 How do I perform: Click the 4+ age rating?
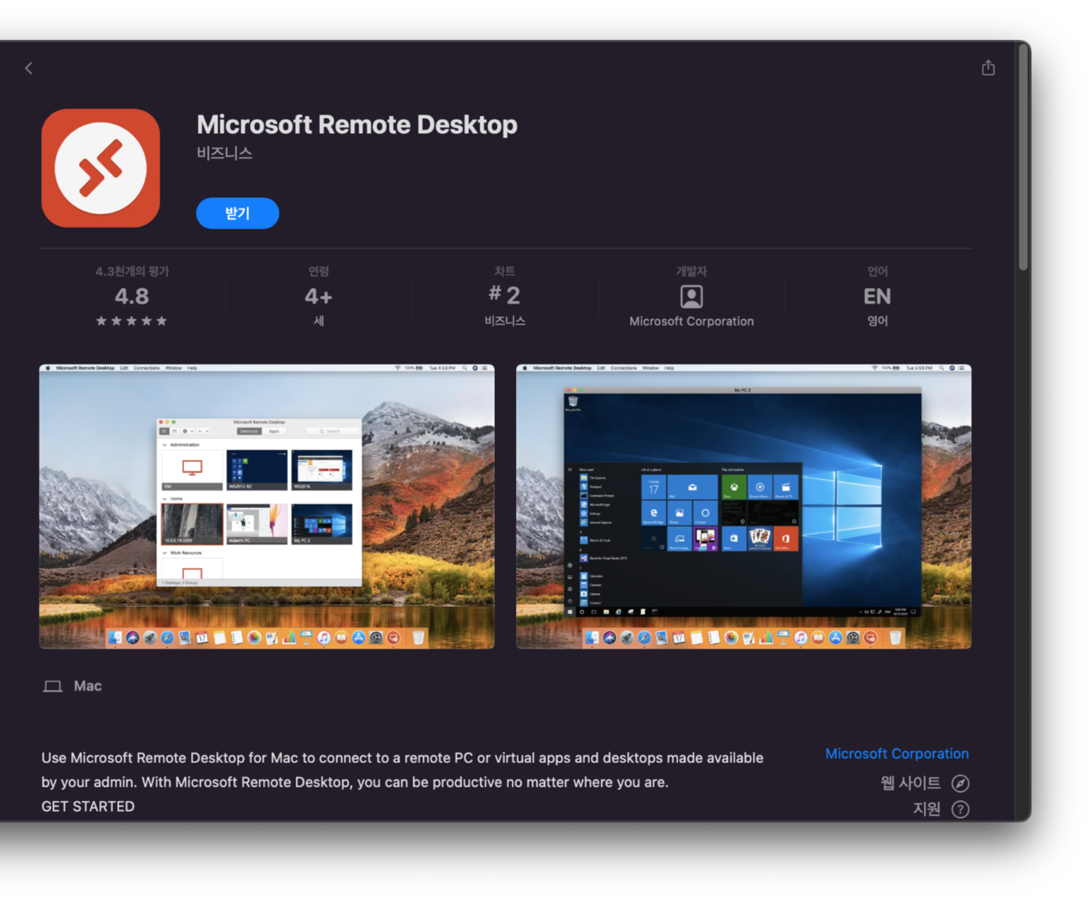click(318, 297)
